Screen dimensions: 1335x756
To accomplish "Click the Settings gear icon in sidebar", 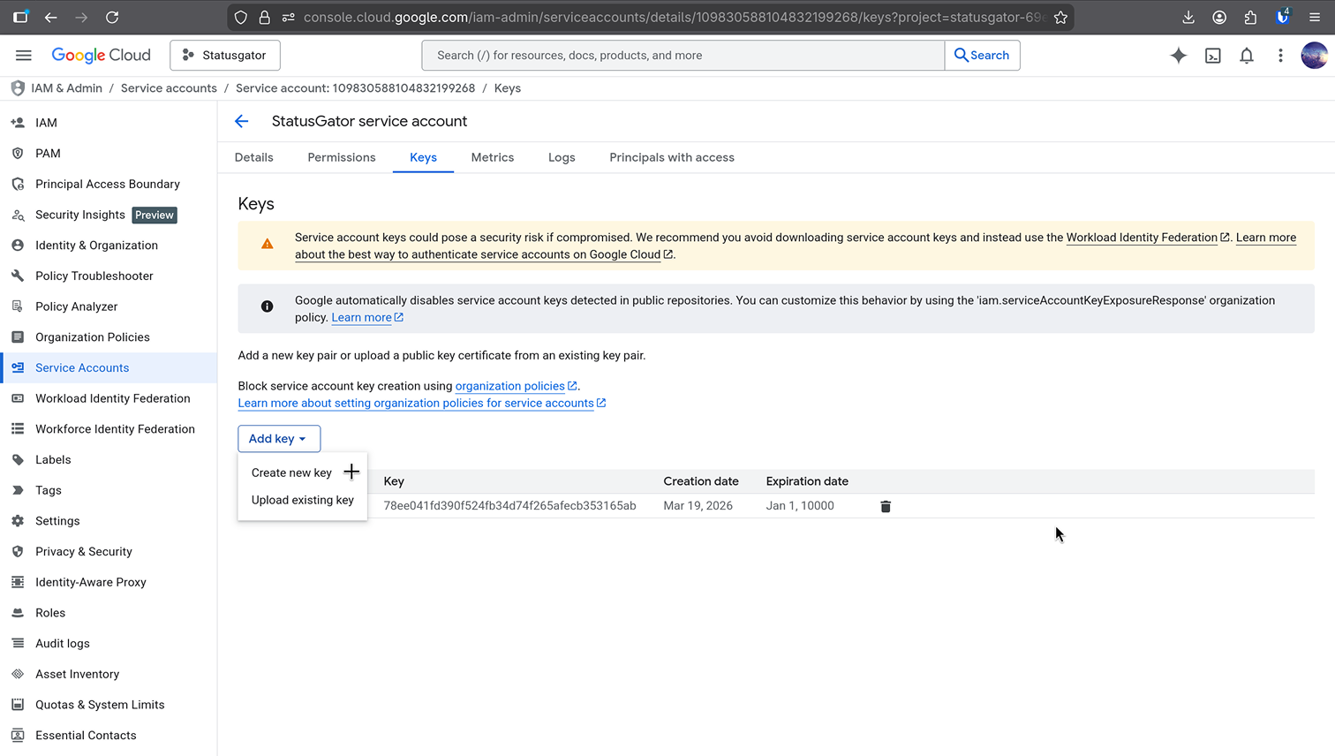I will pyautogui.click(x=18, y=521).
